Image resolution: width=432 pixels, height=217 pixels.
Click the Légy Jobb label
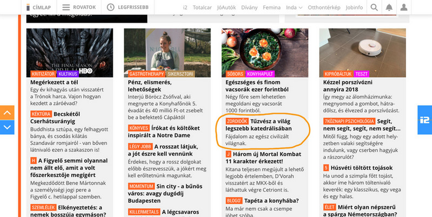coord(140,146)
